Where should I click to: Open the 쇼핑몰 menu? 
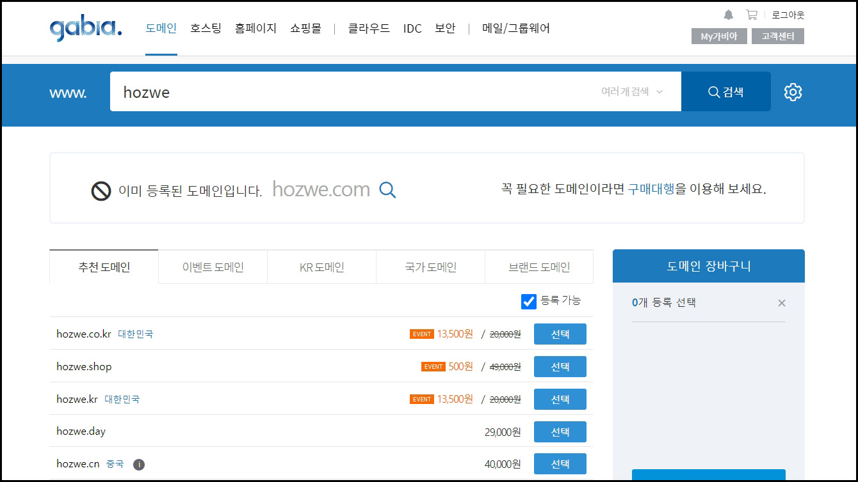305,28
